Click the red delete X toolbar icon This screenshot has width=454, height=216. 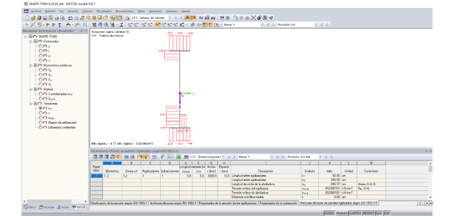[x=253, y=18]
